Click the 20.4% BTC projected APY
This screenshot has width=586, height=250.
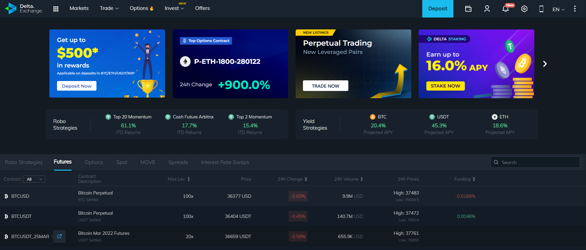point(378,126)
